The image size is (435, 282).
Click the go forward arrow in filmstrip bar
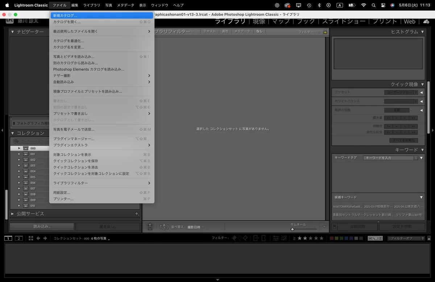[x=45, y=238]
